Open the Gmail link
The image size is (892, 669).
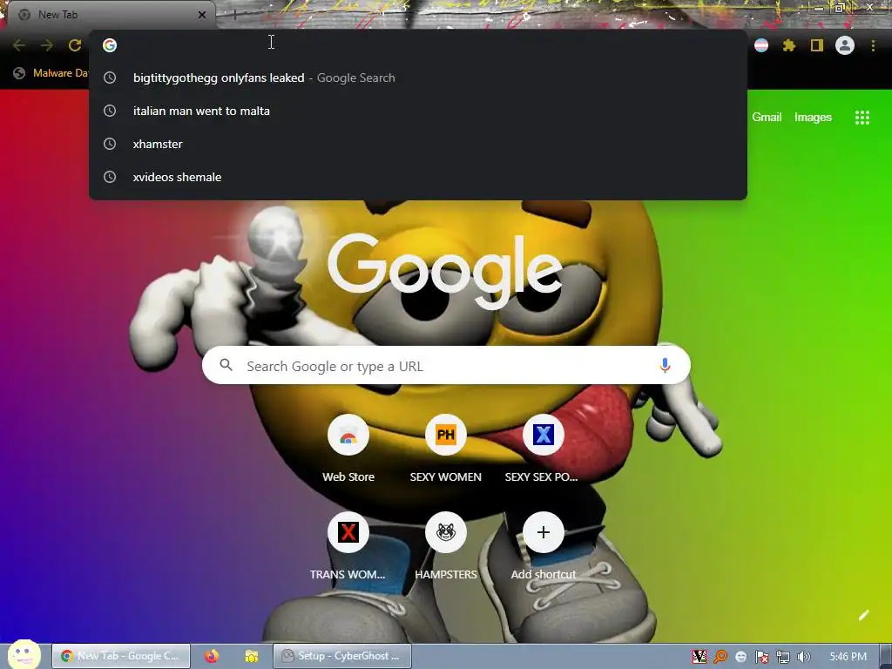(x=767, y=118)
